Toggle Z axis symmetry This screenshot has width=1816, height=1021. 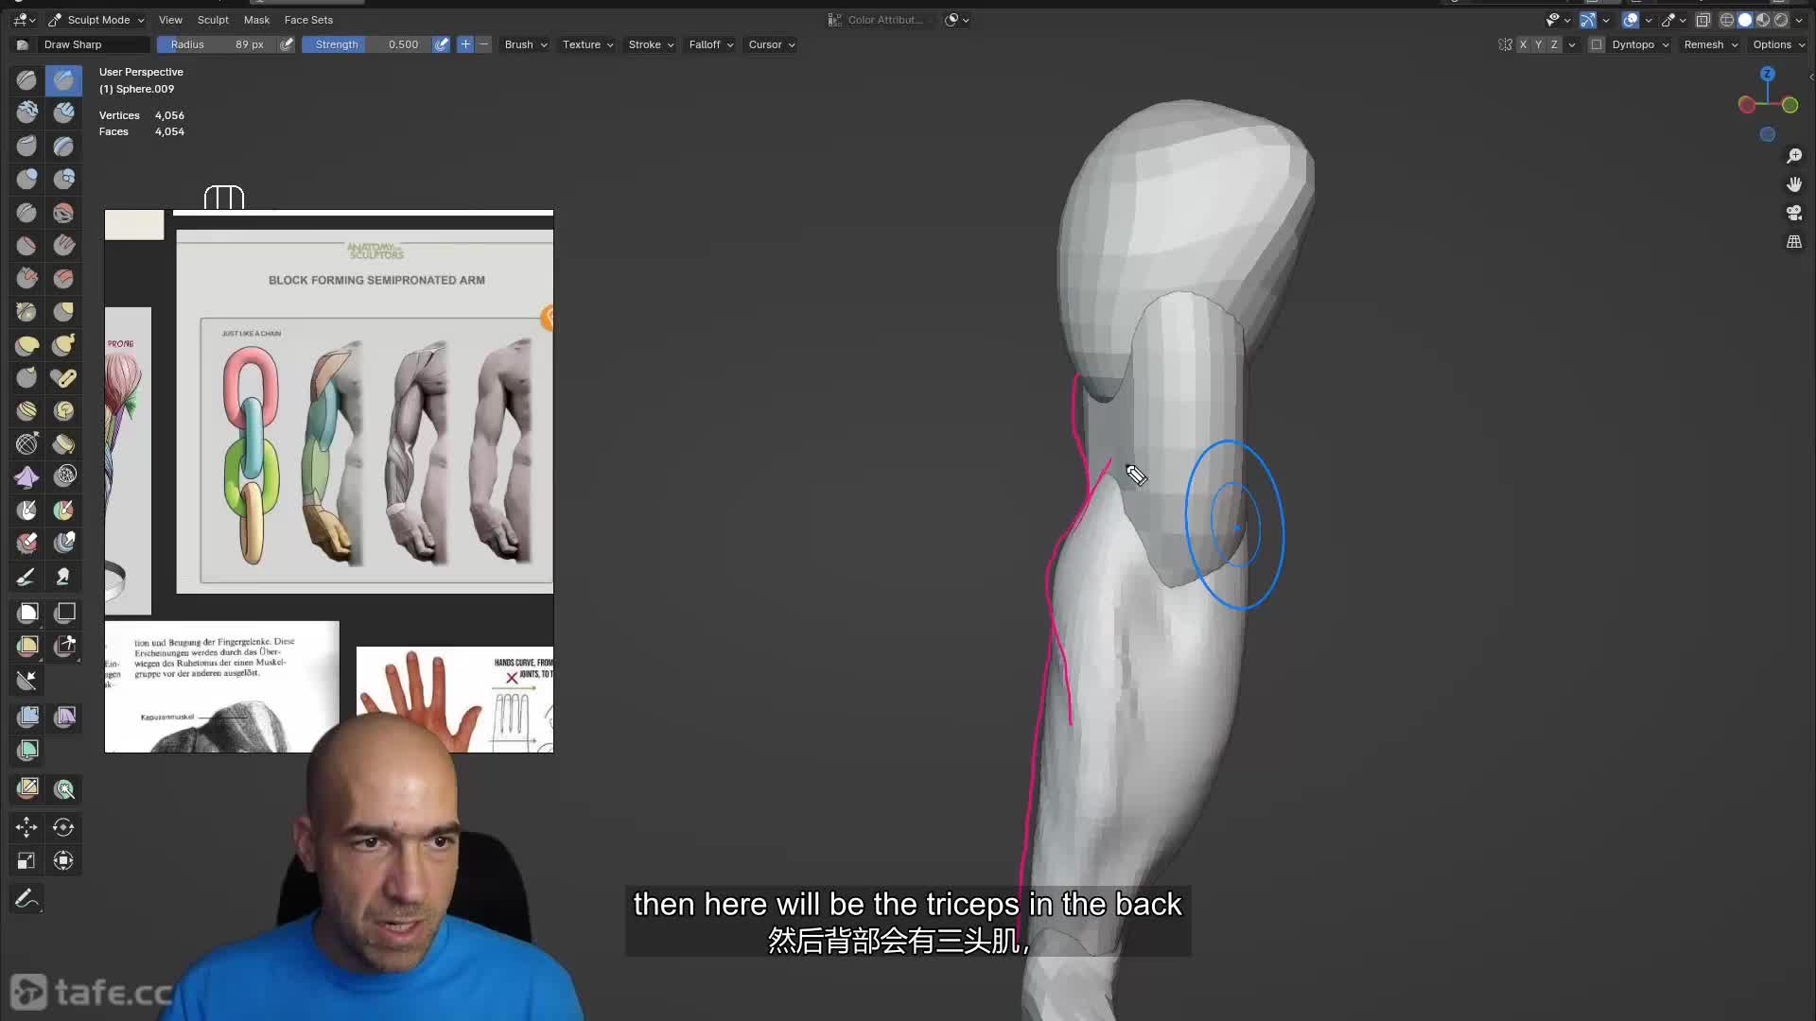(x=1554, y=44)
